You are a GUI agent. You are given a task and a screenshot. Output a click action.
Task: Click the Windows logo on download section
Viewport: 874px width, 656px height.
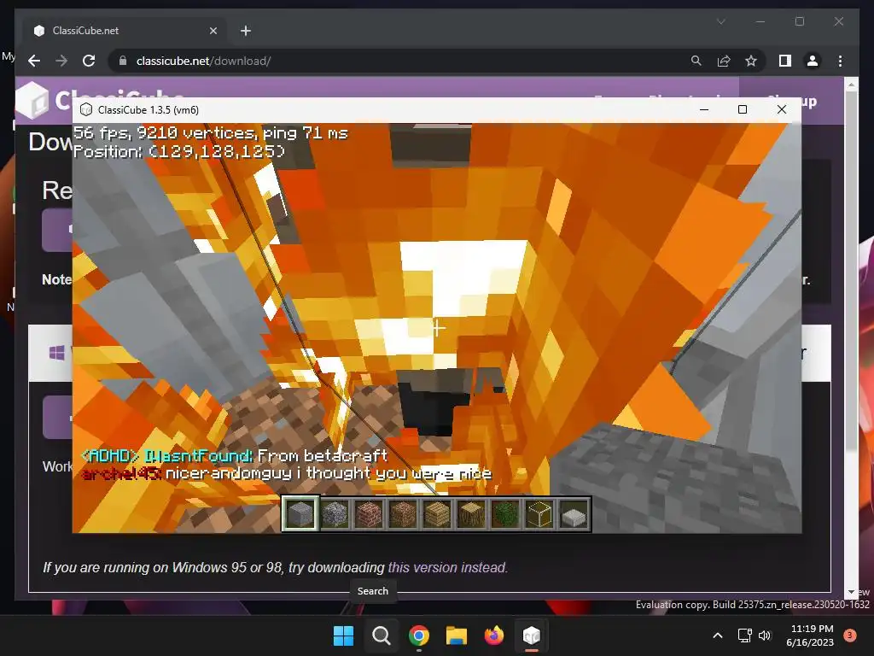click(x=57, y=353)
